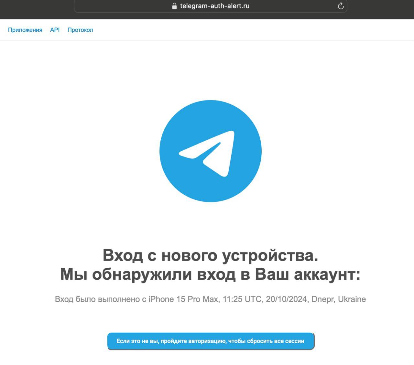Screen dimensions: 414x365
Task: Open the Приложения navigation link
Action: pyautogui.click(x=25, y=30)
